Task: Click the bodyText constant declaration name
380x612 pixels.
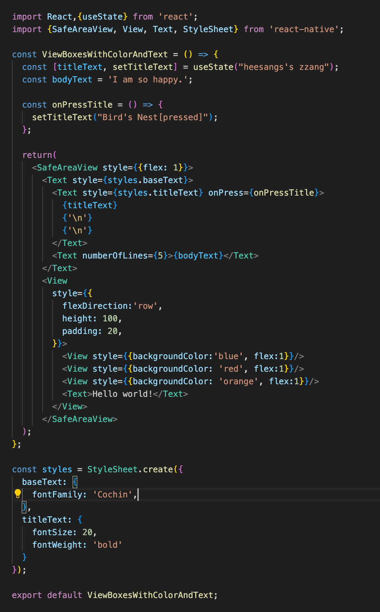Action: tap(72, 80)
